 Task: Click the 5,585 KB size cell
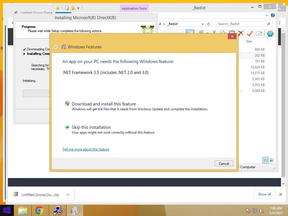(258, 79)
